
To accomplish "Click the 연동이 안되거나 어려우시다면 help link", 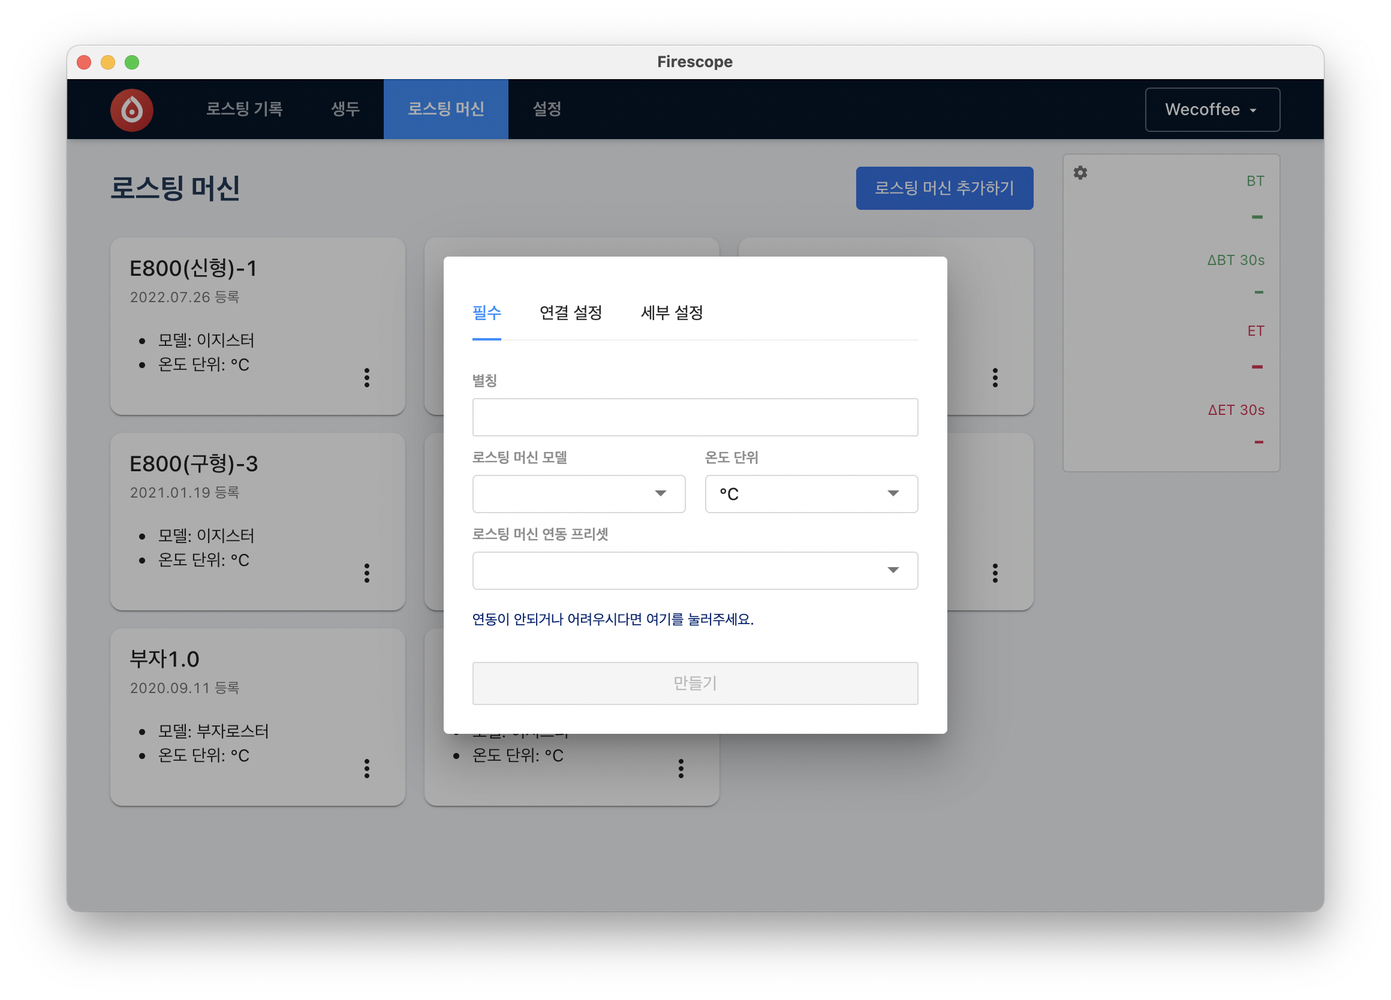I will click(x=612, y=619).
